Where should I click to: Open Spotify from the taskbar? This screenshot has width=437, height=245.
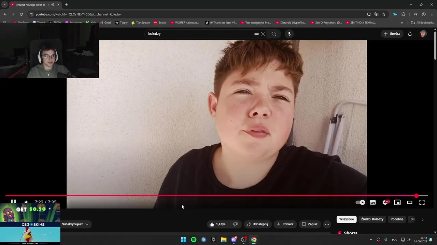click(x=194, y=240)
